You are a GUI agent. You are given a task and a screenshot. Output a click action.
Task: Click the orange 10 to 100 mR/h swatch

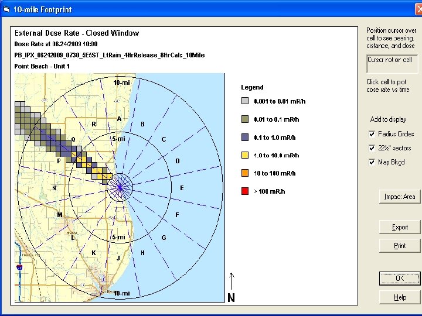coord(245,173)
